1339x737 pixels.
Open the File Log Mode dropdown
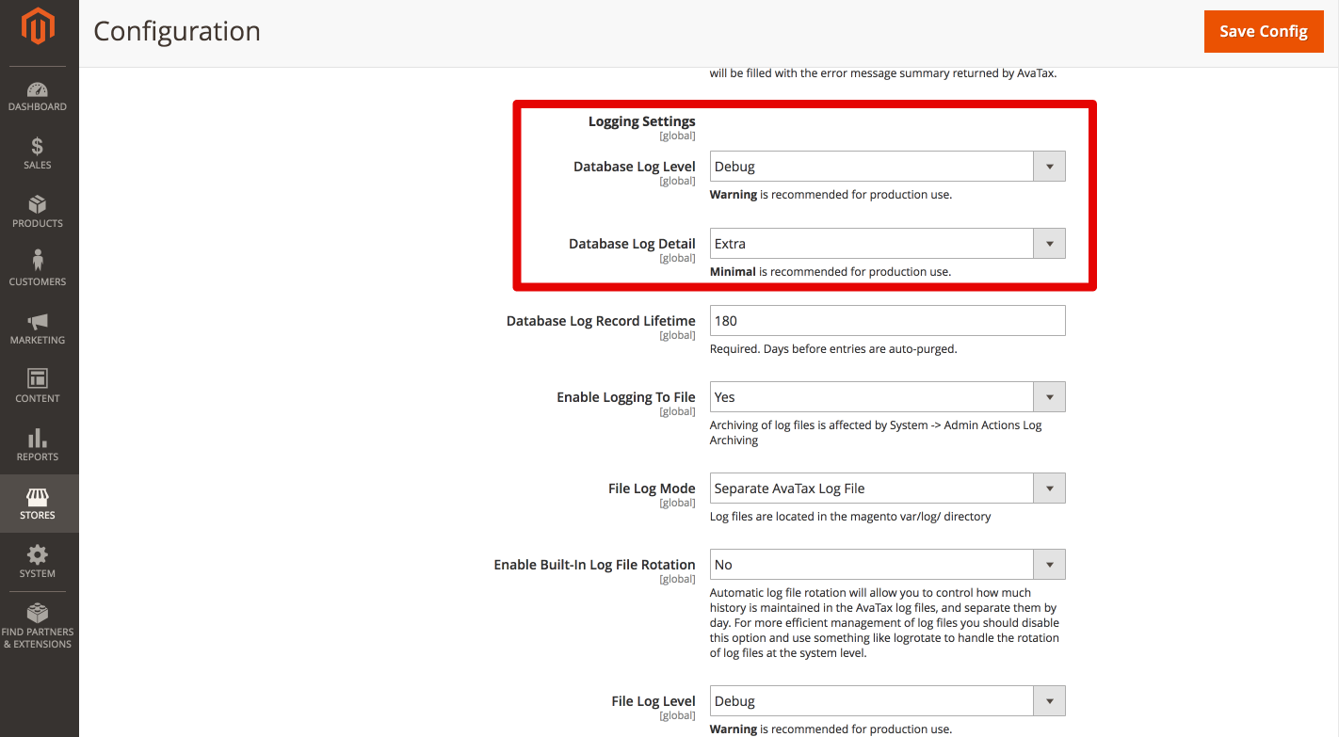887,489
